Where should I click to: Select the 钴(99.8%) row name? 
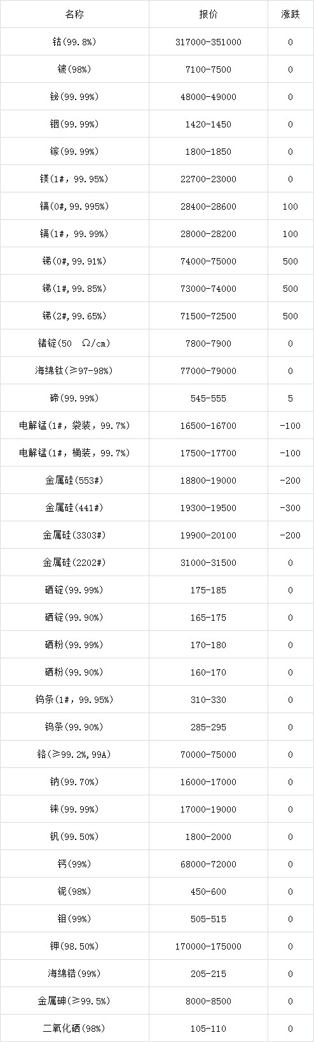(74, 42)
